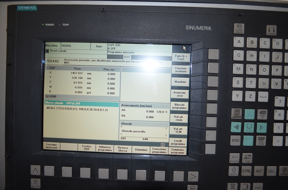This screenshot has height=190, width=288.
Task: Click the cursor down arrow key
Action: click(248, 141)
